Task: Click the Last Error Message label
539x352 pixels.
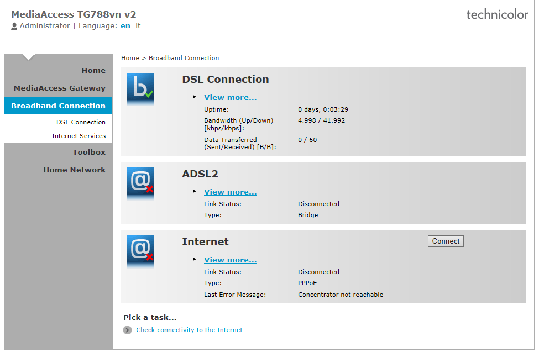Action: click(x=235, y=295)
